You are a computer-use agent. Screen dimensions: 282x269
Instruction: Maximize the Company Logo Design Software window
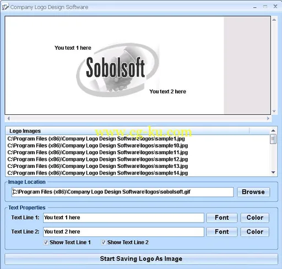[x=265, y=7]
